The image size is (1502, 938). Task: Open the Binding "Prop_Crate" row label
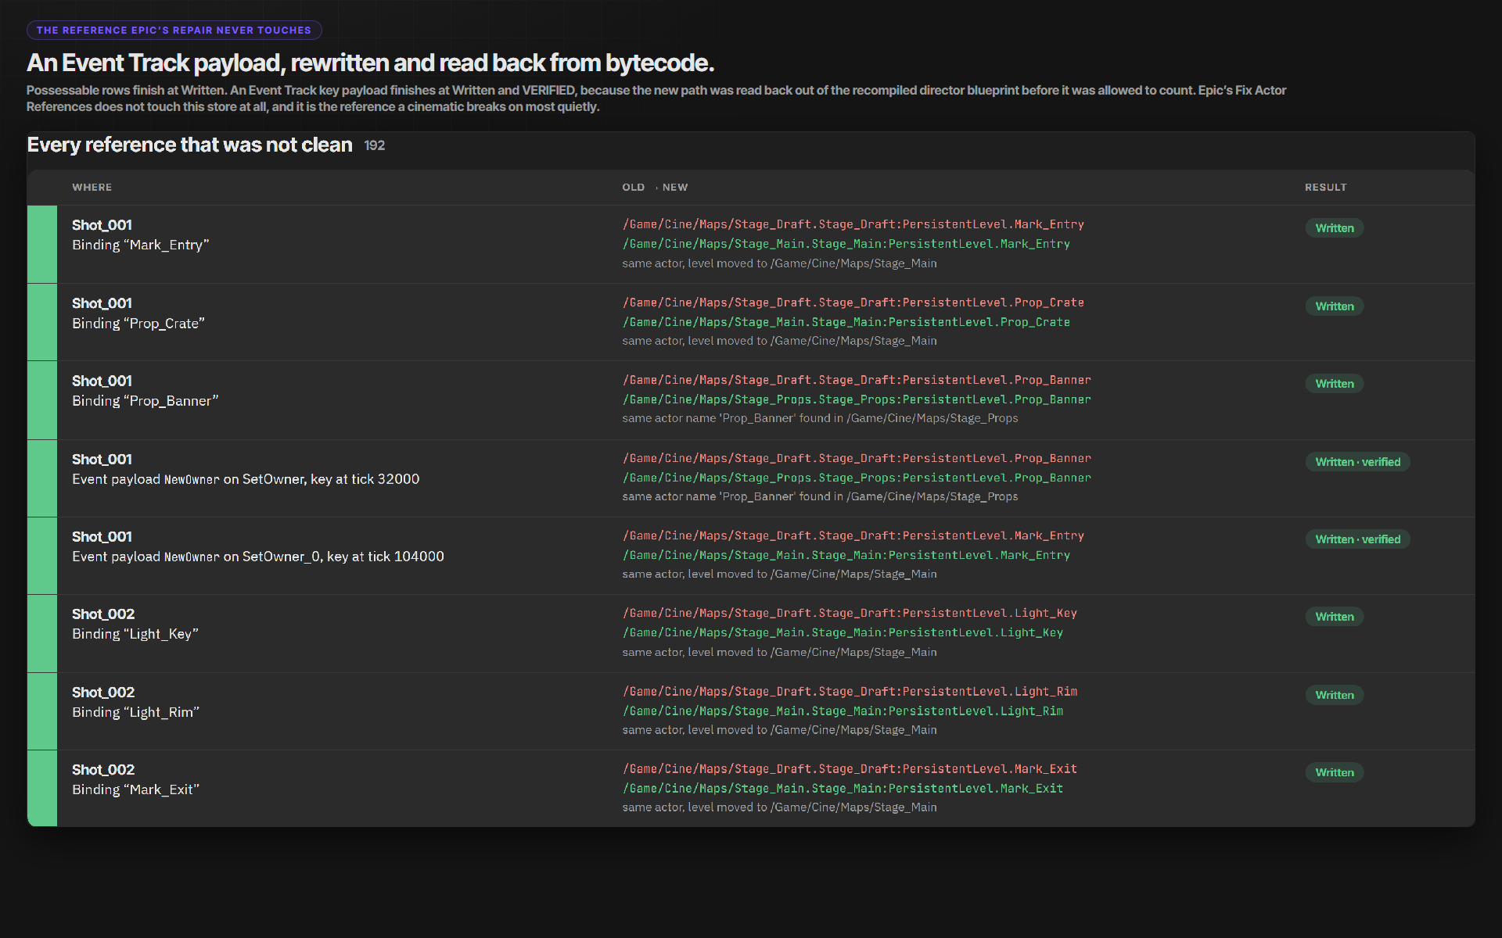point(138,324)
